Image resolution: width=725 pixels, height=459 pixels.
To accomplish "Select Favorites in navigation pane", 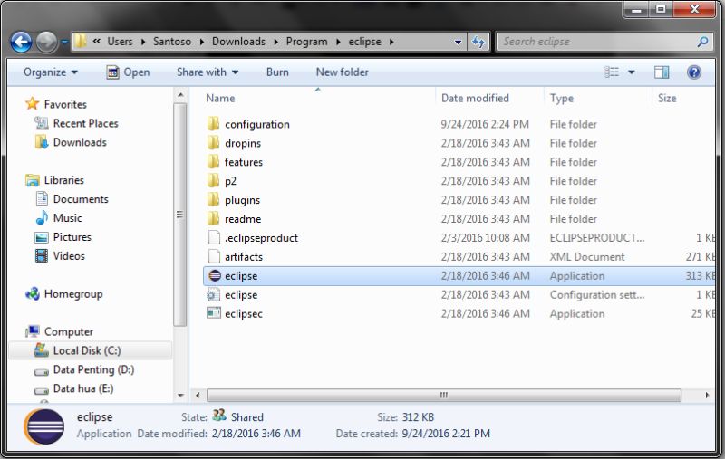I will click(65, 104).
